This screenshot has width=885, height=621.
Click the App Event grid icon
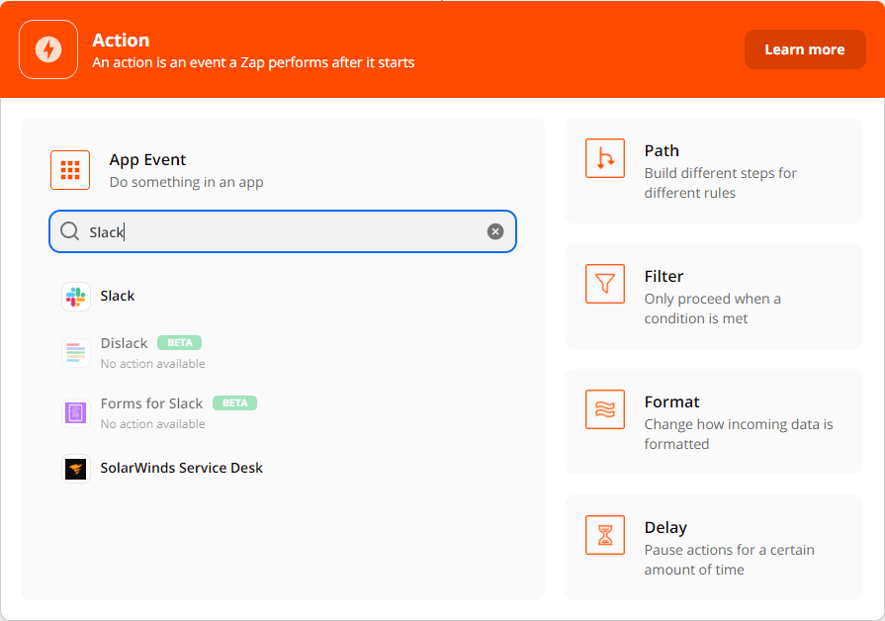[x=70, y=170]
